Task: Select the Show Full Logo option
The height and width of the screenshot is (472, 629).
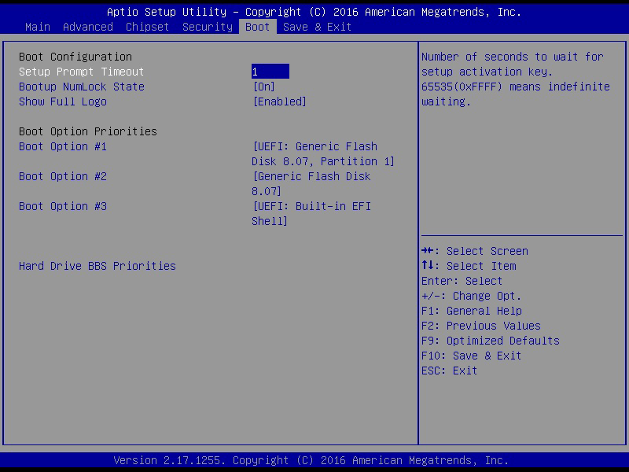Action: click(63, 101)
